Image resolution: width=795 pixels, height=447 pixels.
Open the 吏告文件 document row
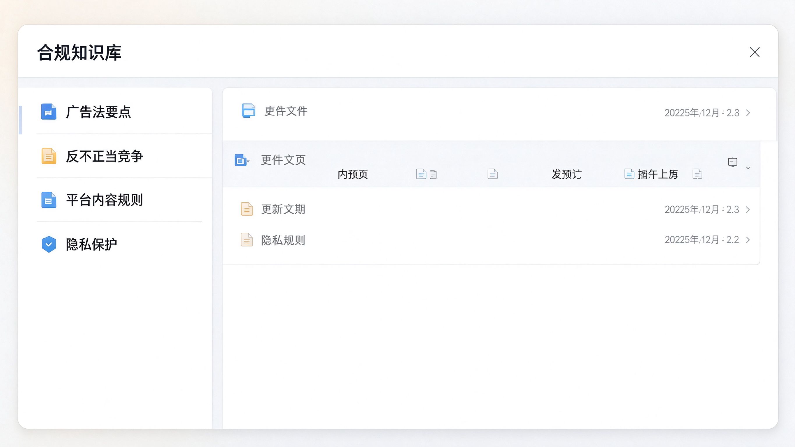point(499,114)
